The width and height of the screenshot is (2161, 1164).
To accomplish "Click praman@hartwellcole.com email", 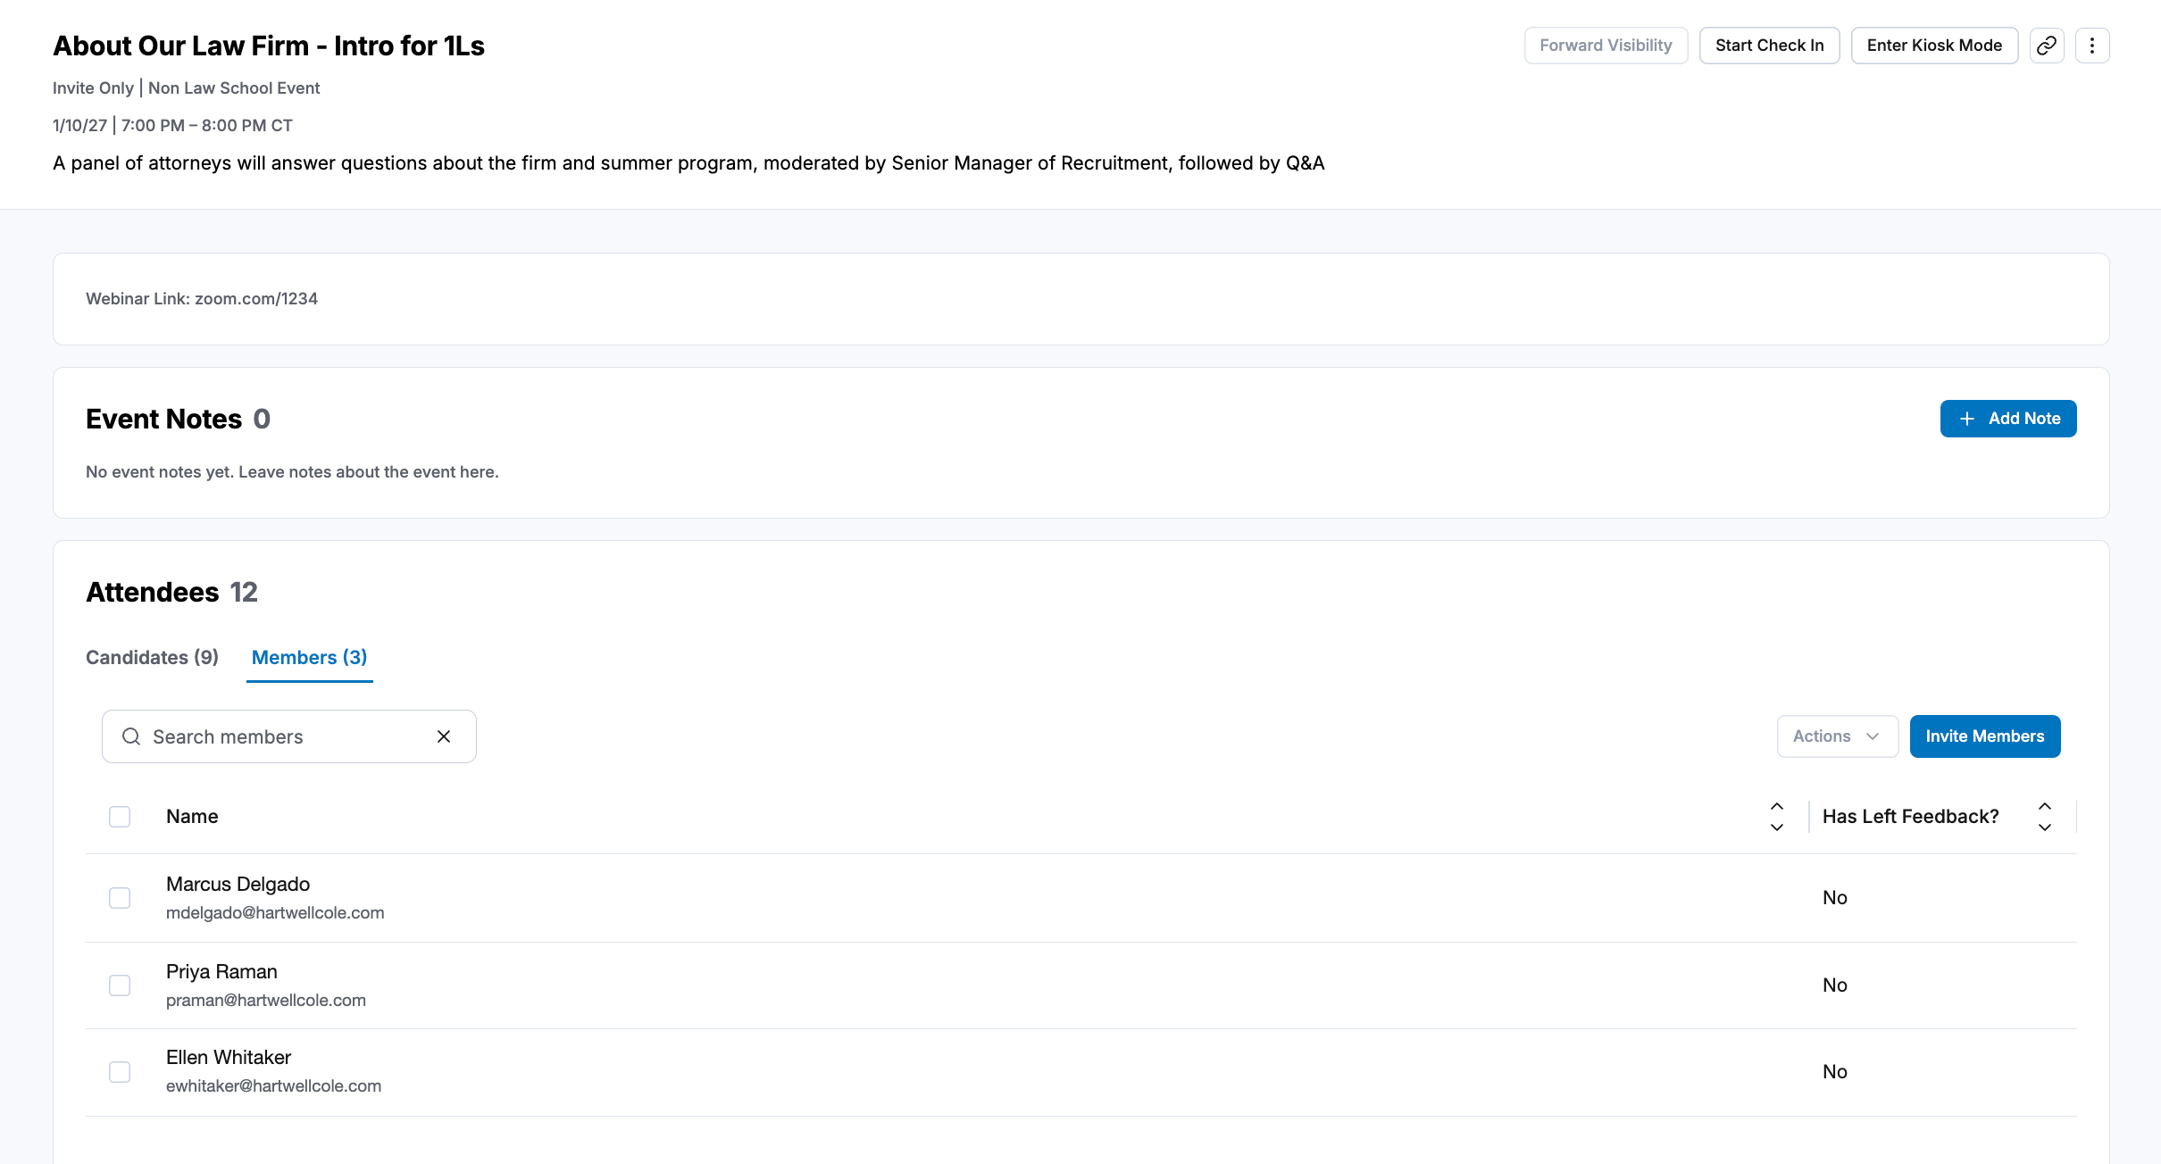I will [266, 1001].
